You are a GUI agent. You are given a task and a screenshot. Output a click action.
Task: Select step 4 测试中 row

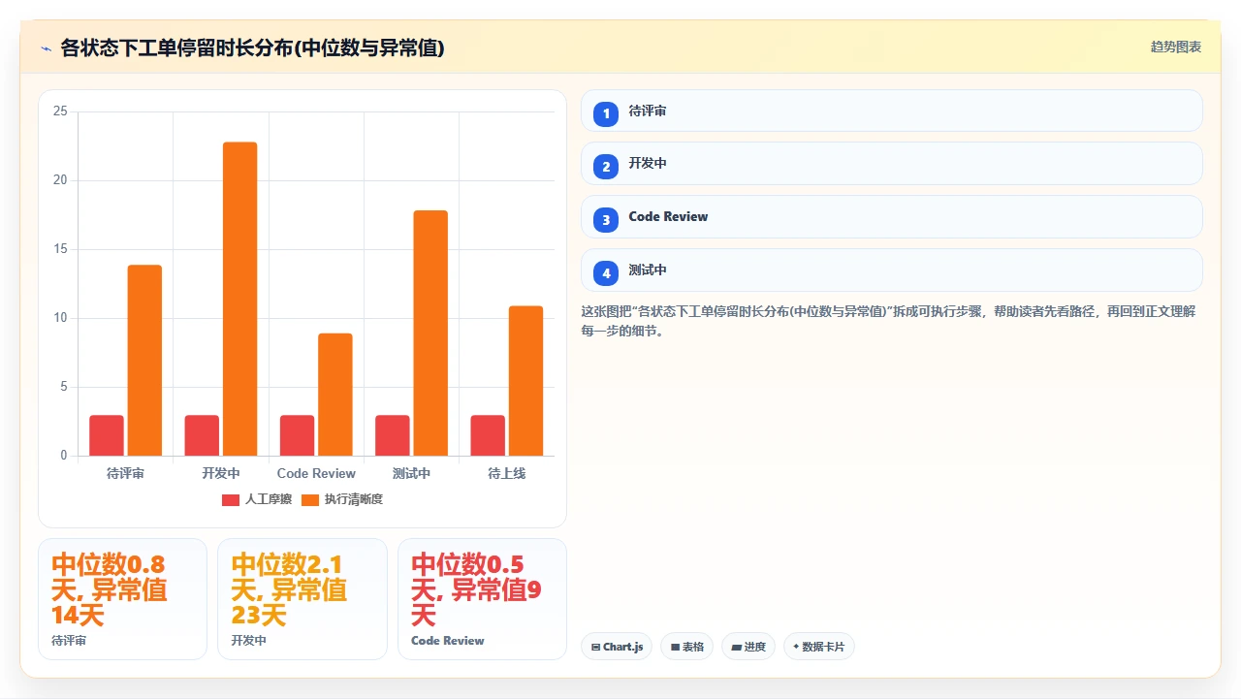pyautogui.click(x=892, y=270)
